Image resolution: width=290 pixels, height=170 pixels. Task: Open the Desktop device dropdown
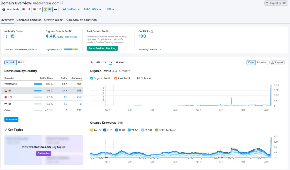point(71,9)
